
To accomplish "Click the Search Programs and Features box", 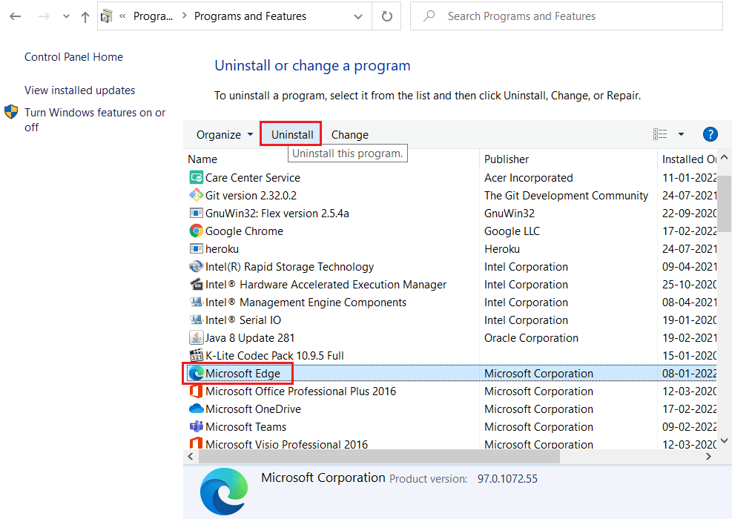I will coord(567,16).
